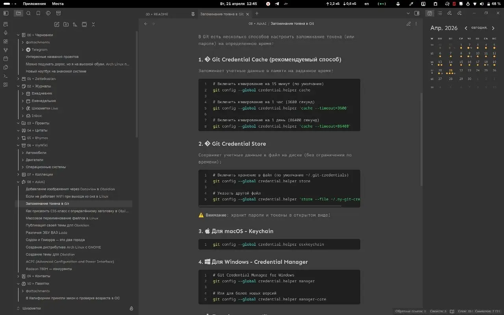This screenshot has height=315, width=504.
Task: Switch note to editing mode
Action: point(409,24)
